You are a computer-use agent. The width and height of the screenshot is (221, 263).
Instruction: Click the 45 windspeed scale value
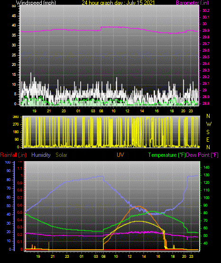pos(14,16)
